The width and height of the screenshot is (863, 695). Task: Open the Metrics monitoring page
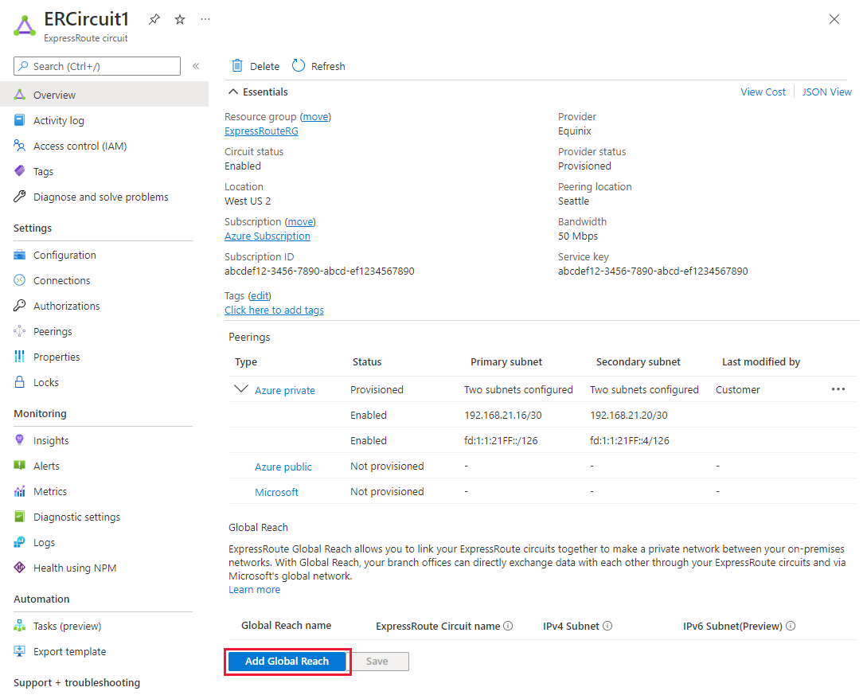coord(49,491)
